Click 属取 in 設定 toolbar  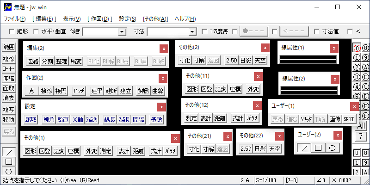tap(31, 120)
